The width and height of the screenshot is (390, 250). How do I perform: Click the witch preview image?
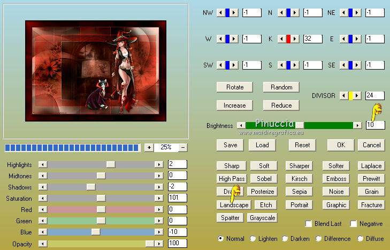[96, 71]
